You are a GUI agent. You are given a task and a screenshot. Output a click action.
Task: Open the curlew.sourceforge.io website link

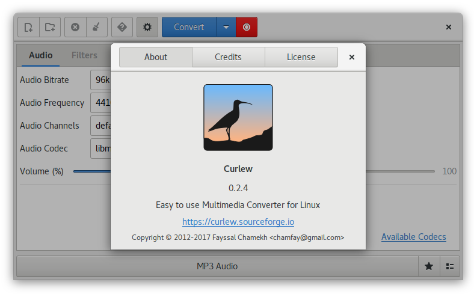click(238, 222)
